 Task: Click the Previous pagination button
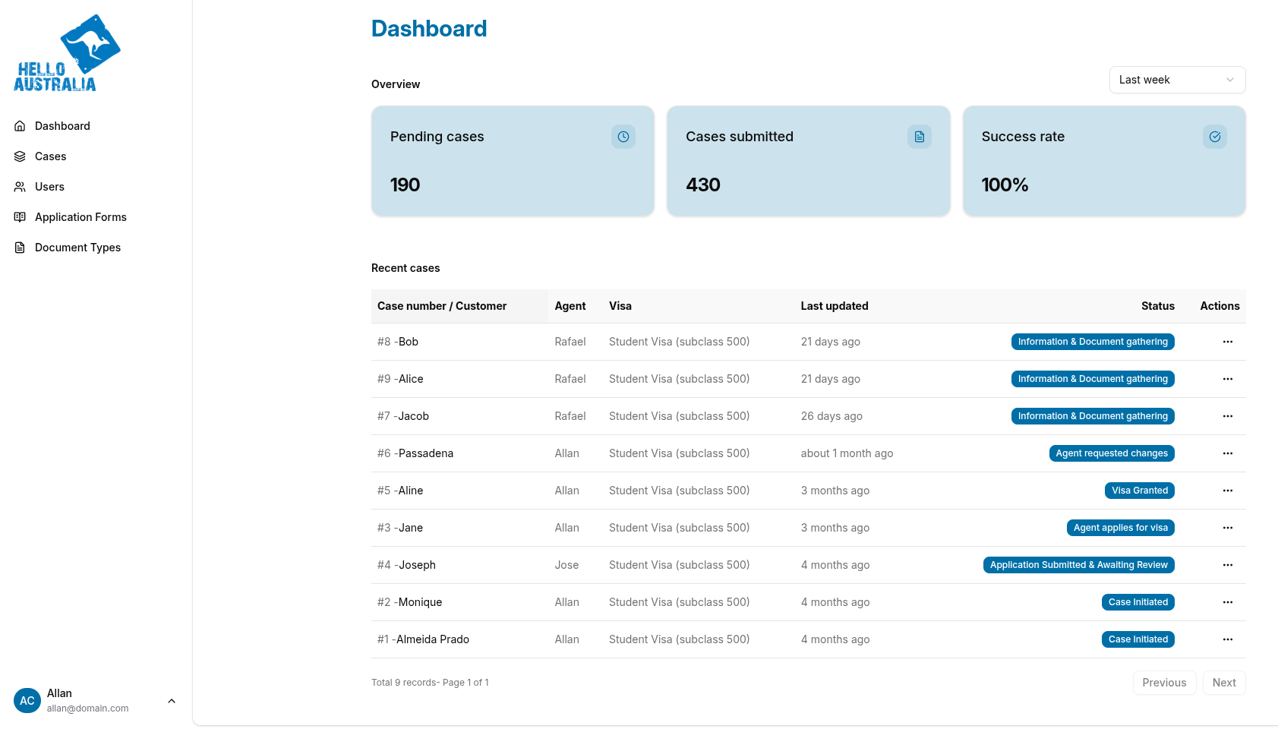(1163, 683)
